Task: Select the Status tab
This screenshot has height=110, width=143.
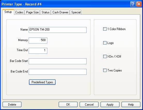Action: click(46, 12)
